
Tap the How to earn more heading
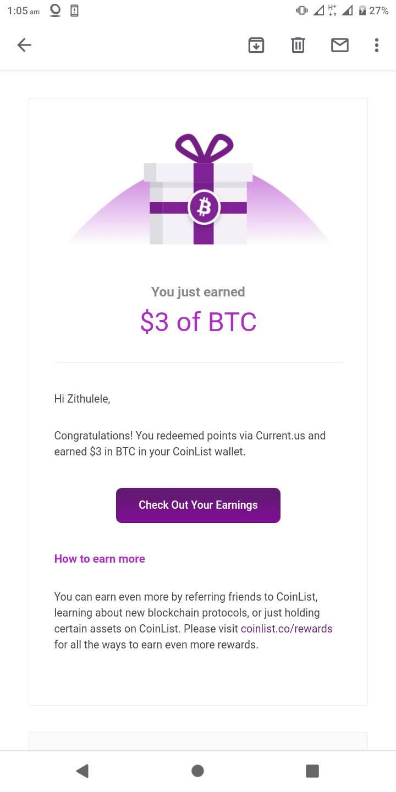(100, 559)
